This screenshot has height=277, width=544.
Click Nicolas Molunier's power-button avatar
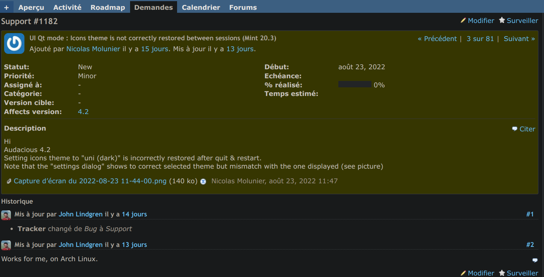click(x=14, y=44)
